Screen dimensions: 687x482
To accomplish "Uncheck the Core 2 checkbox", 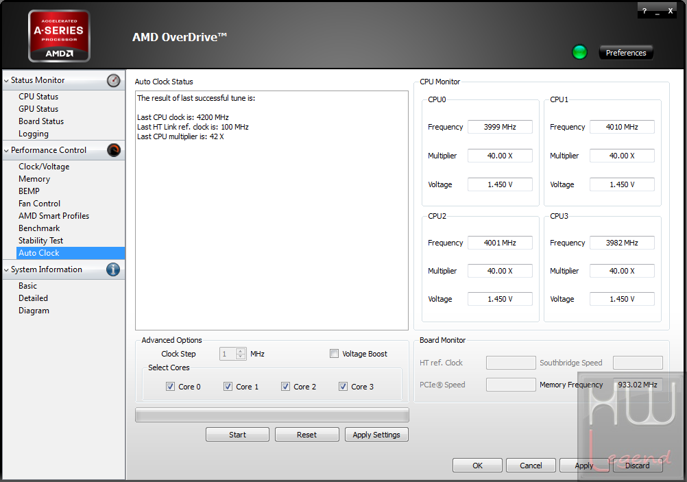I will tap(286, 387).
